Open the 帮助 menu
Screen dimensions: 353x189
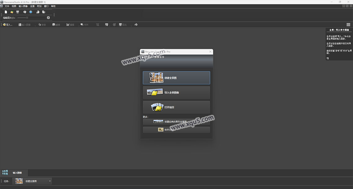(53, 6)
